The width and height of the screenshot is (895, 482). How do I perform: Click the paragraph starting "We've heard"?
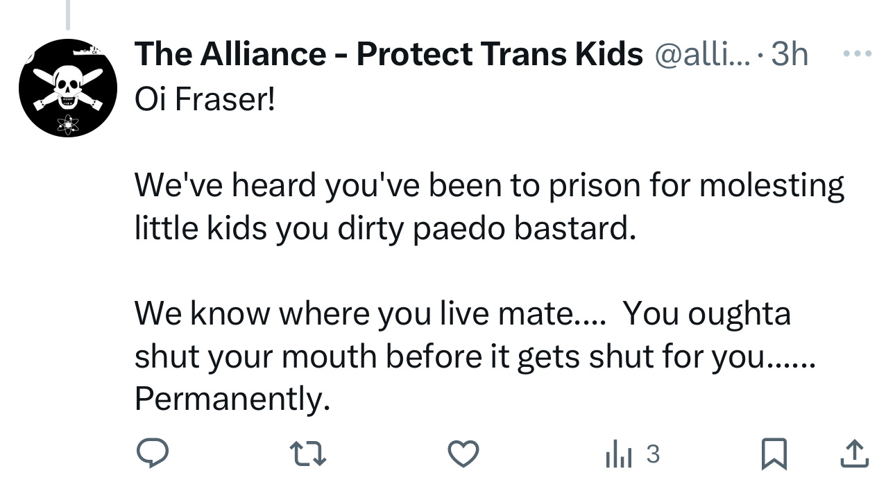coord(488,207)
